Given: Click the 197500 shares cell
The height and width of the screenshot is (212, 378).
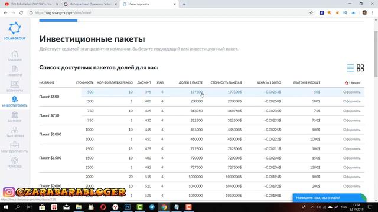Looking at the screenshot, I should click(x=197, y=92).
